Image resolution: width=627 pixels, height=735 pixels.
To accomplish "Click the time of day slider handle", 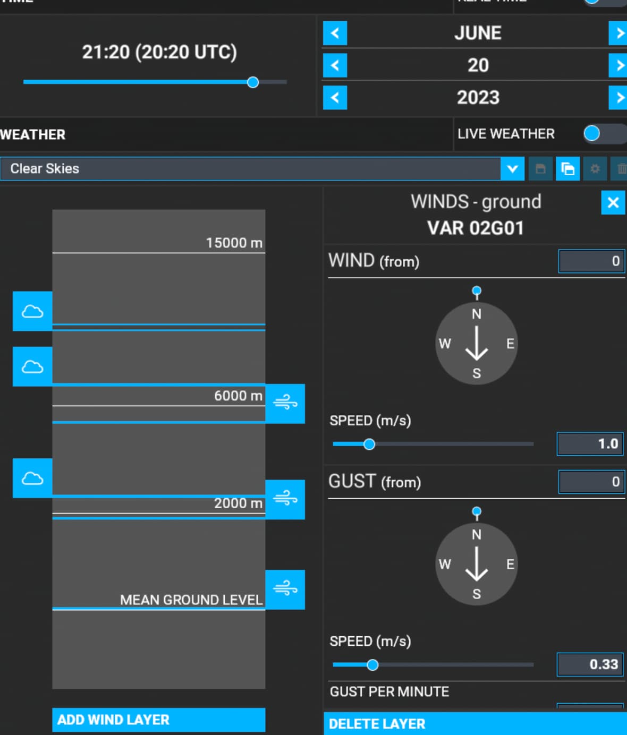I will coord(253,82).
